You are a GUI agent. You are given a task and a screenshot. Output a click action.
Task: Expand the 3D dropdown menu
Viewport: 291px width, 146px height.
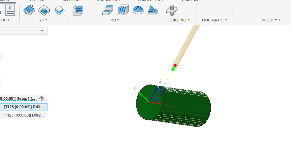pyautogui.click(x=115, y=20)
